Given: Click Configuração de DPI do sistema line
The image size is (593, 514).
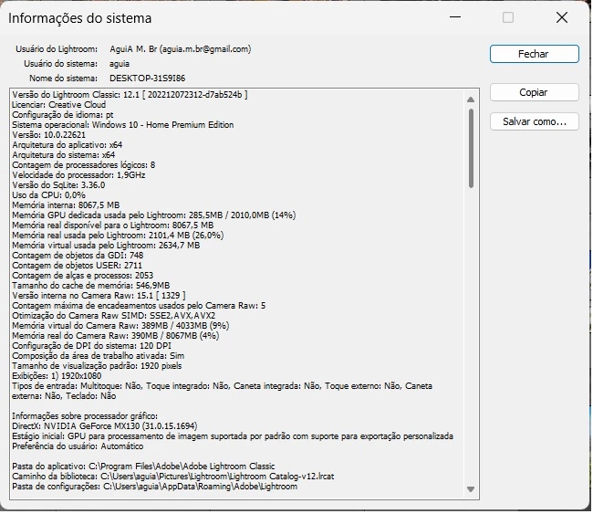Looking at the screenshot, I should [91, 346].
